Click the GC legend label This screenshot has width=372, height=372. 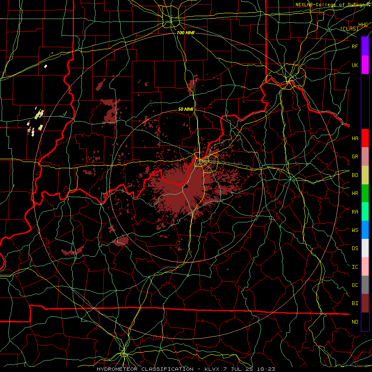pos(355,285)
